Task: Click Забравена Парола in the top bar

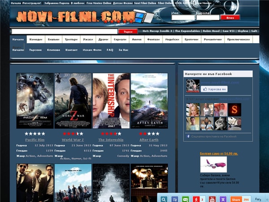Action: 57,3
